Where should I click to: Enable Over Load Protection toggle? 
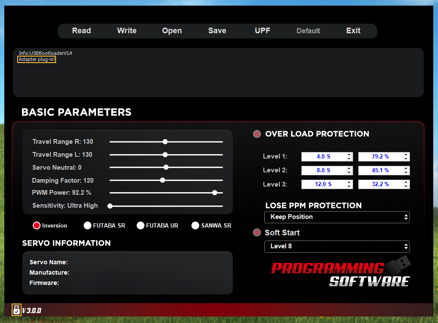(257, 134)
